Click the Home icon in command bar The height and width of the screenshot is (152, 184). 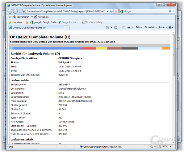tap(107, 27)
